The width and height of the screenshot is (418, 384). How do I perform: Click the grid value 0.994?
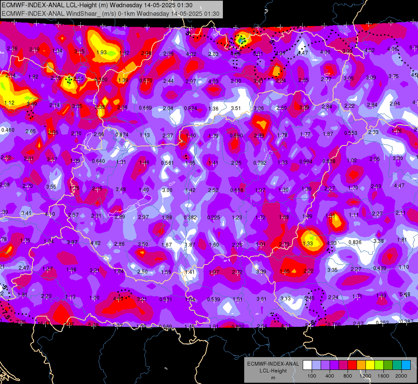pyautogui.click(x=306, y=161)
